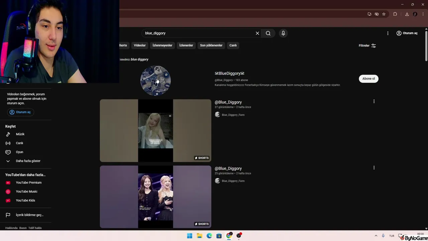Open second video title @Blue_Diggory
Image resolution: width=428 pixels, height=241 pixels.
pos(228,168)
